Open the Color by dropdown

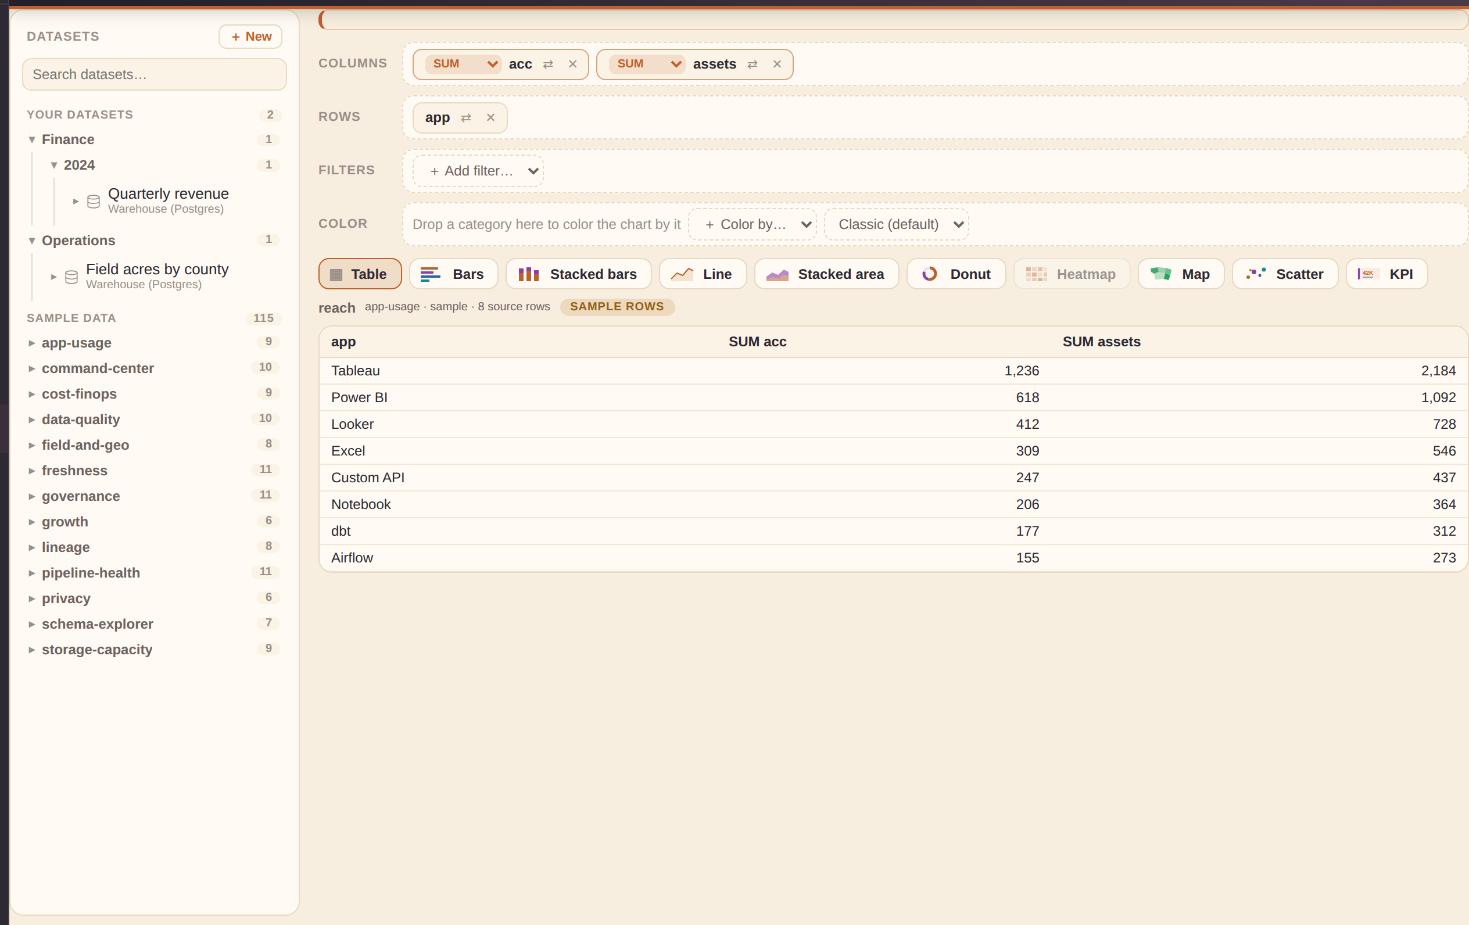click(752, 224)
